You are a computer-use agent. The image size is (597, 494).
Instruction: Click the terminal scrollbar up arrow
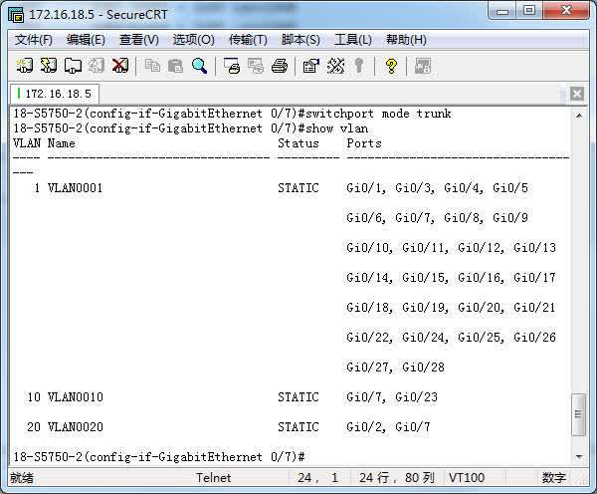(578, 114)
